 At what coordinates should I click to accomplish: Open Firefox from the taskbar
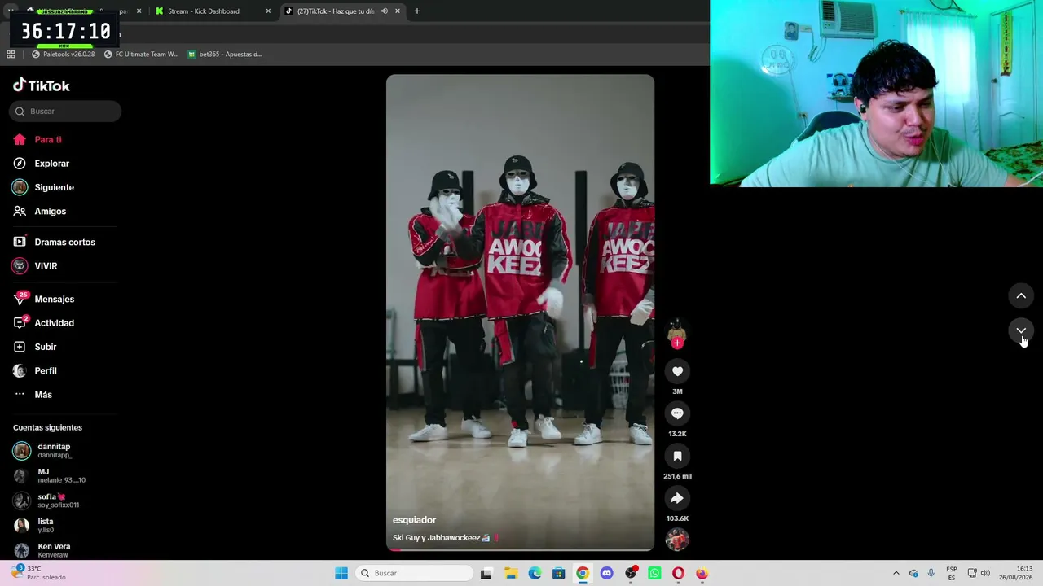[702, 573]
